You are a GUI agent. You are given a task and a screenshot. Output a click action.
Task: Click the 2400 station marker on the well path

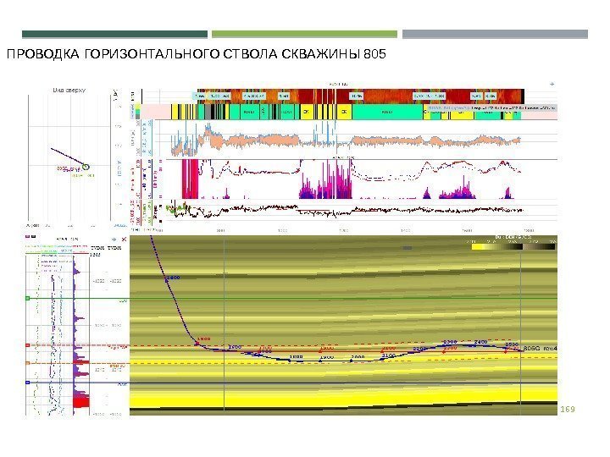tap(474, 345)
